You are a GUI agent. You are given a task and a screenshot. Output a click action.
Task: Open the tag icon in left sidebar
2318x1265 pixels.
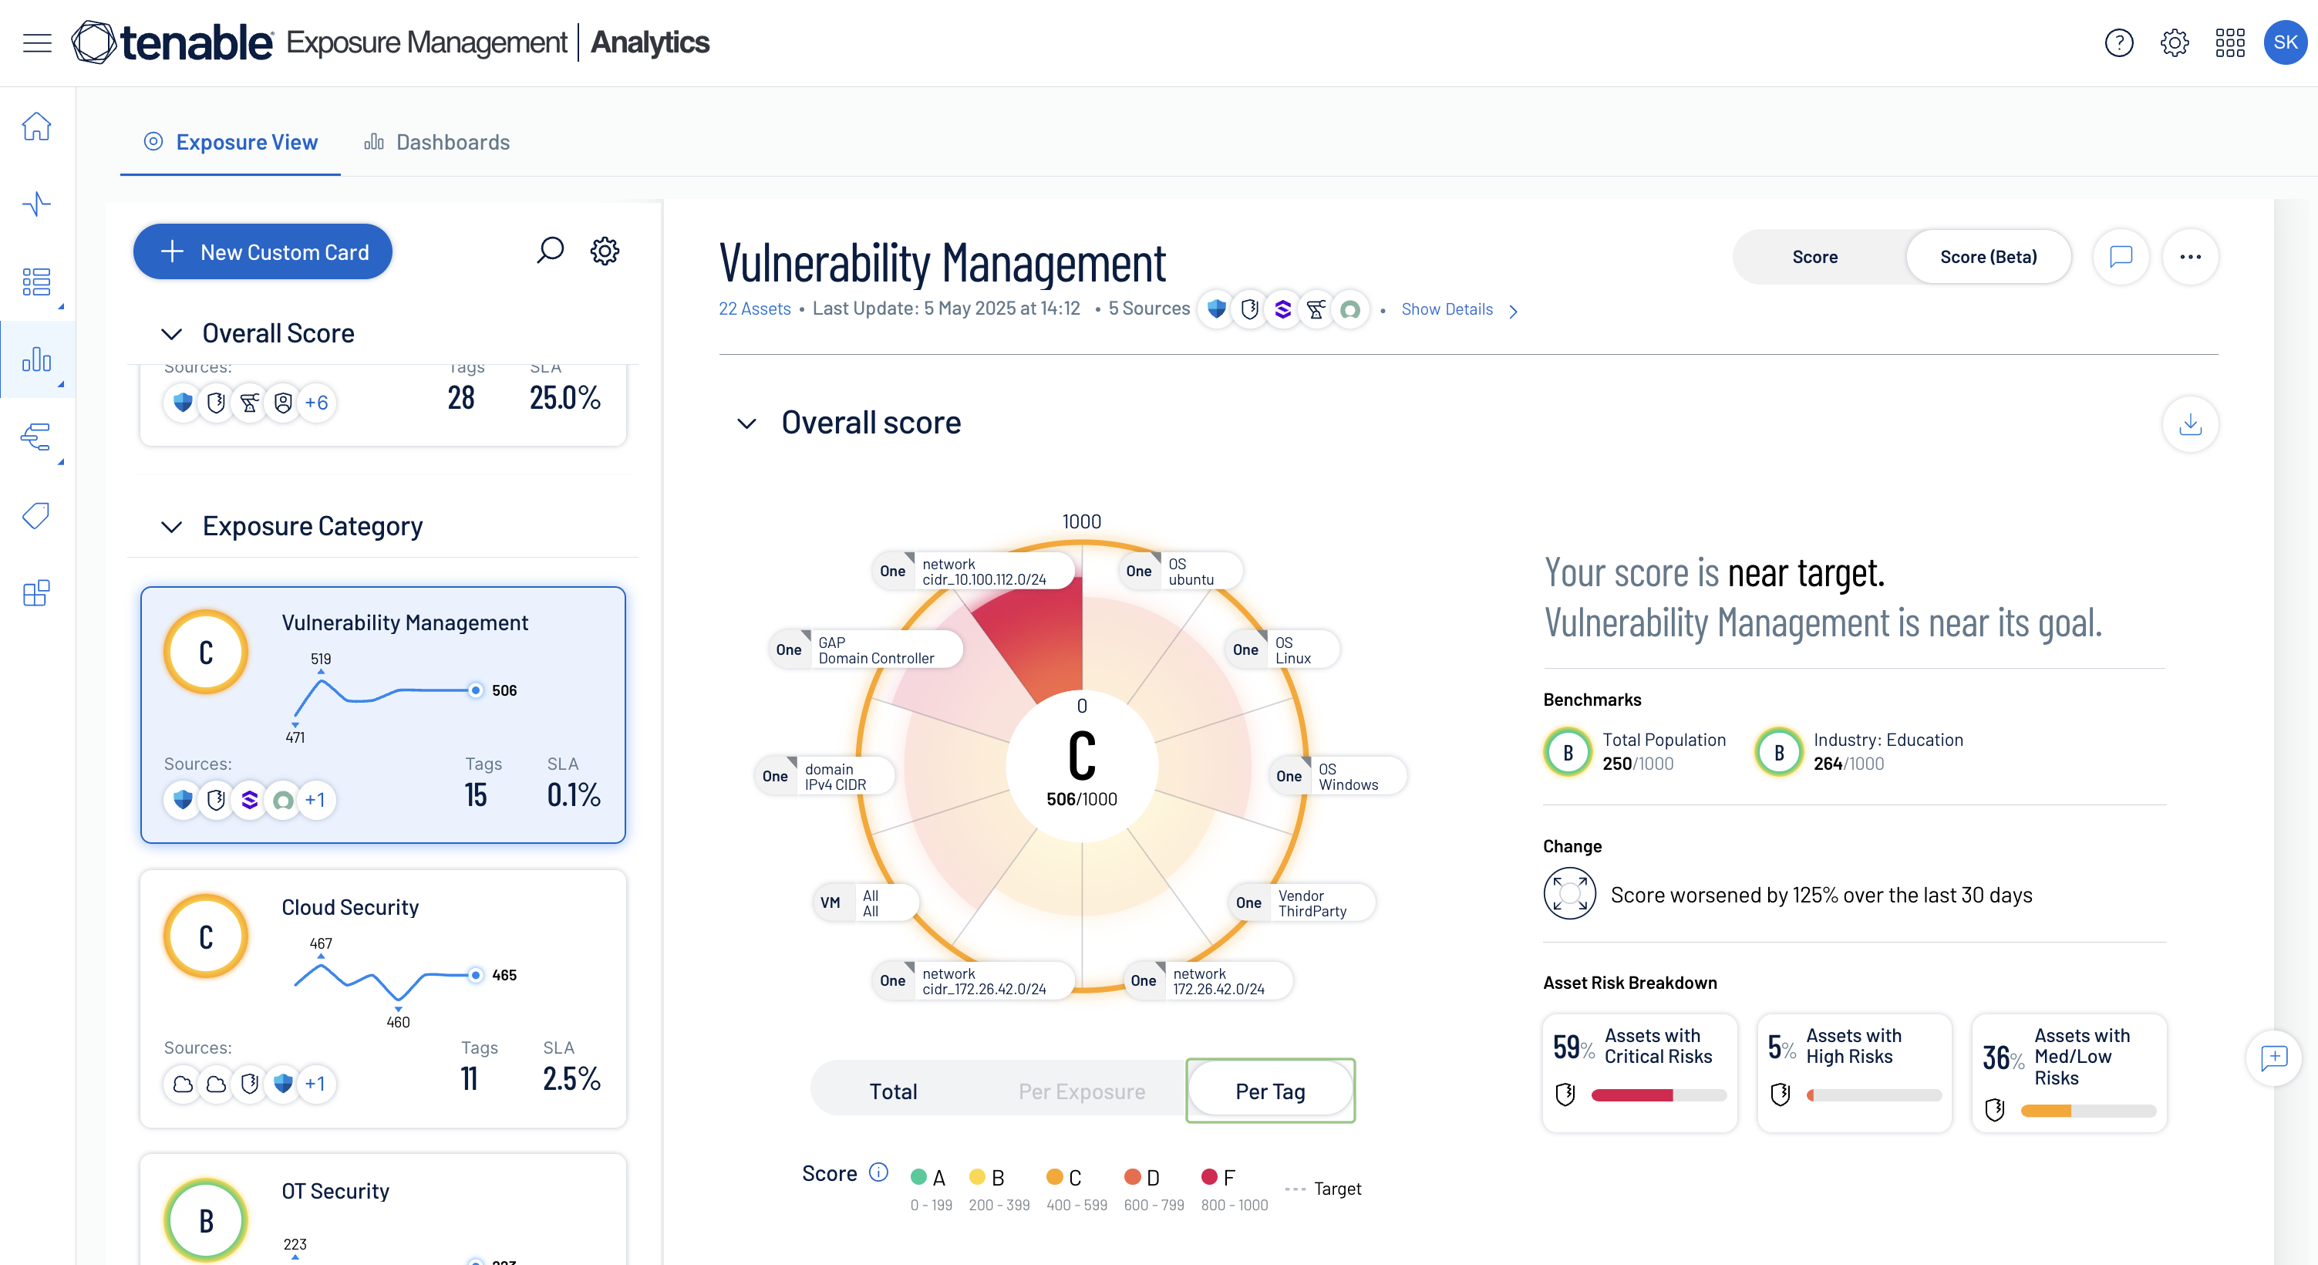point(37,515)
